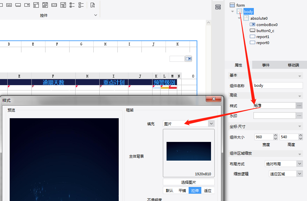Viewport: 307px width, 201px height.
Task: Click the report1 icon in the tree
Action: 252,37
